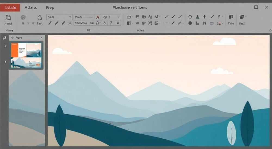
Task: Click the back arrow beside Port
Action: pyautogui.click(x=12, y=37)
